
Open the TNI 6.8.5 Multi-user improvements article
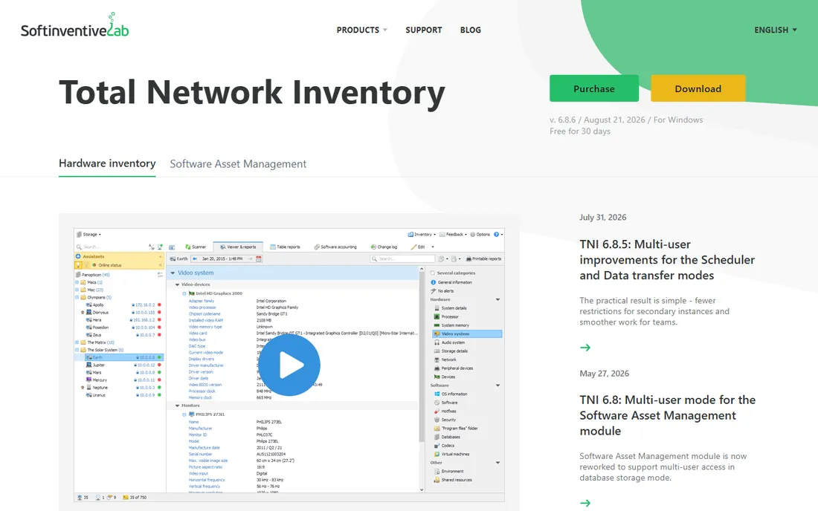pos(667,259)
